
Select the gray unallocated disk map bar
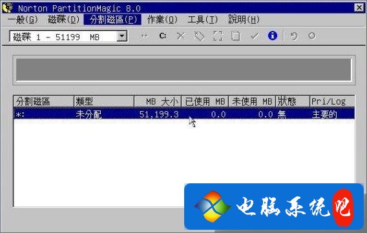183,70
